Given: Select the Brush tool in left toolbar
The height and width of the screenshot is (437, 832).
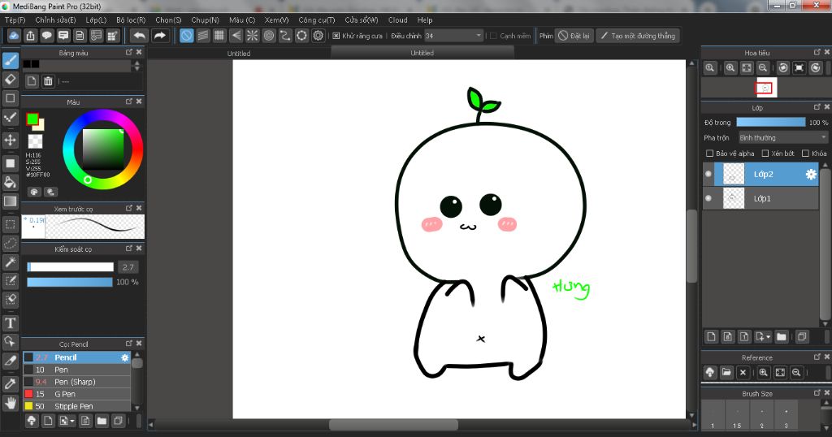Looking at the screenshot, I should coord(10,60).
